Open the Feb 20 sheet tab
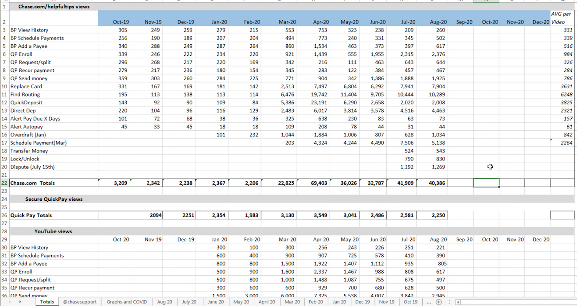Screen dimensions: 577x306 point(316,302)
